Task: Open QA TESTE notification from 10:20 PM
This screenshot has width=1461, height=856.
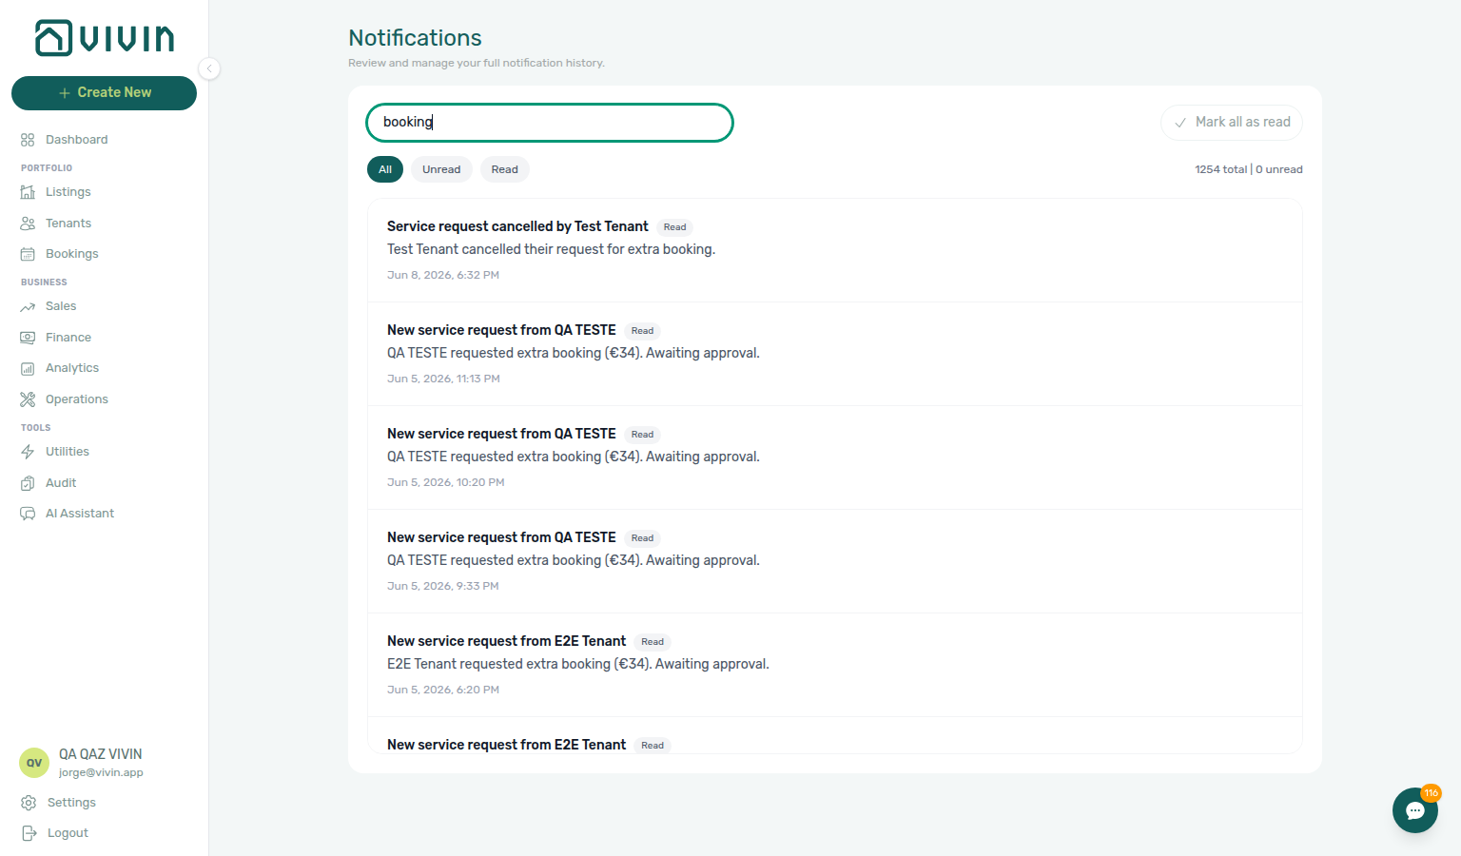Action: click(x=835, y=457)
